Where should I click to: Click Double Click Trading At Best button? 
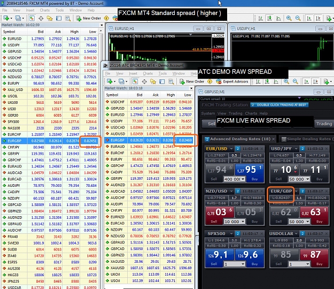coord(279,105)
